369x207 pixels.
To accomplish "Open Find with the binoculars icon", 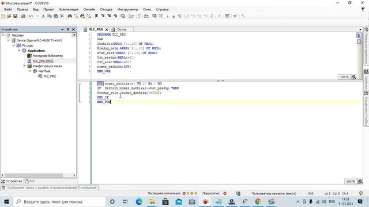I will 70,16.
